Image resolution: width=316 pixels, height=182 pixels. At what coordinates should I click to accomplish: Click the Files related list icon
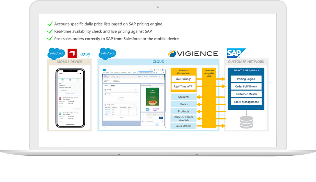[x=106, y=94]
